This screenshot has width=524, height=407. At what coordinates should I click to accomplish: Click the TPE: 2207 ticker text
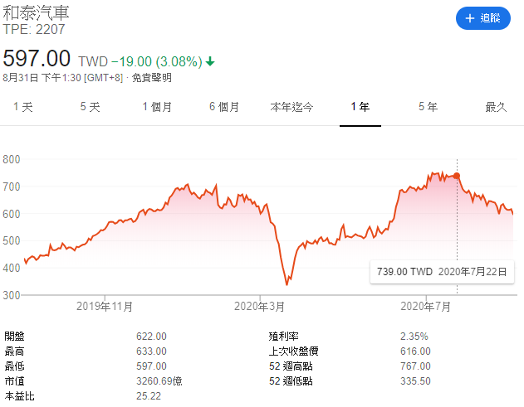coord(34,29)
